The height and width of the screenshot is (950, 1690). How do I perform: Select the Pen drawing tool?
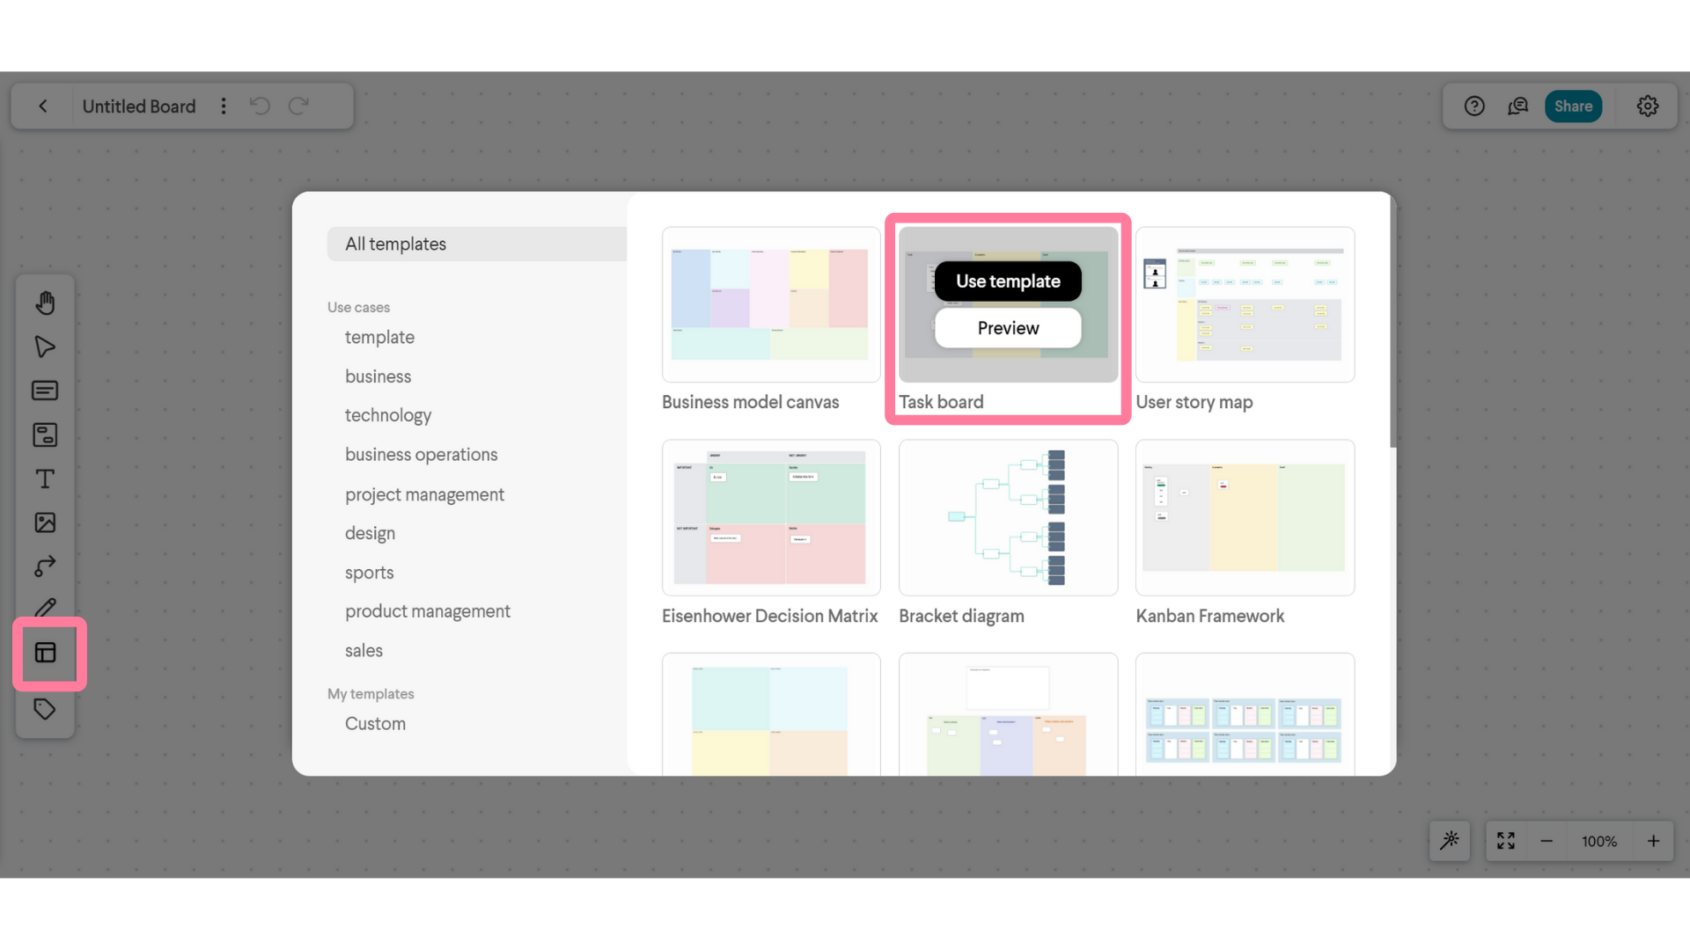pos(45,607)
